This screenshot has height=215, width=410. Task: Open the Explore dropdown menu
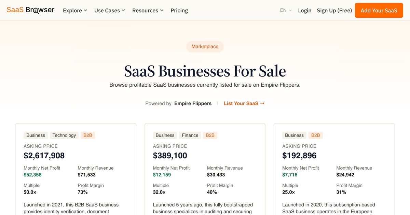coord(75,11)
